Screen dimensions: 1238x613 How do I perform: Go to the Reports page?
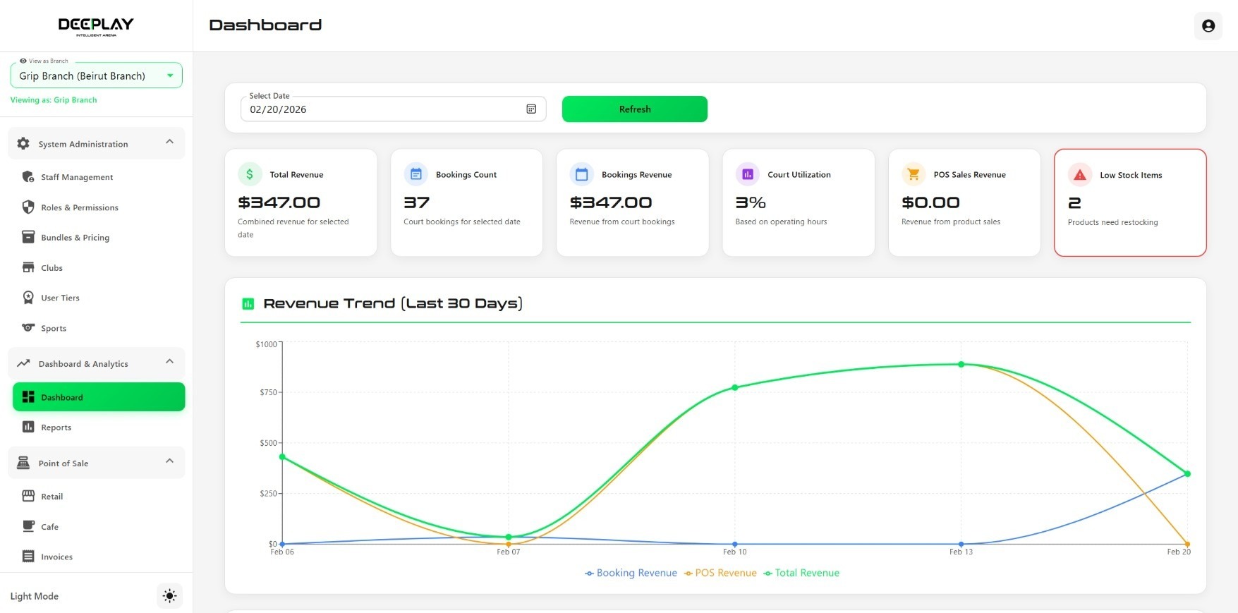tap(99, 427)
